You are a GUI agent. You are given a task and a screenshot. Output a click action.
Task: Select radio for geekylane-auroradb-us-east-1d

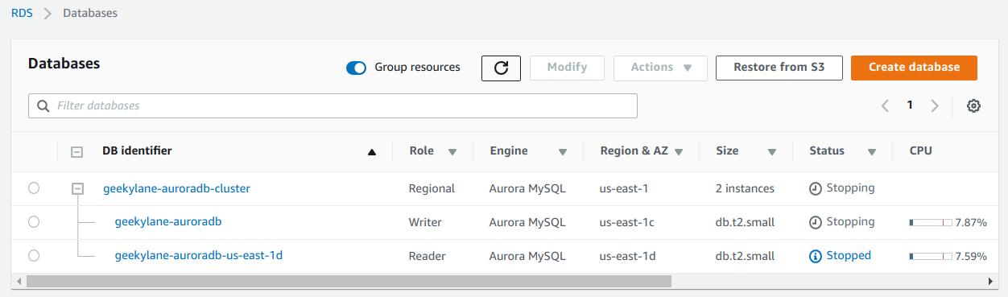[x=34, y=255]
